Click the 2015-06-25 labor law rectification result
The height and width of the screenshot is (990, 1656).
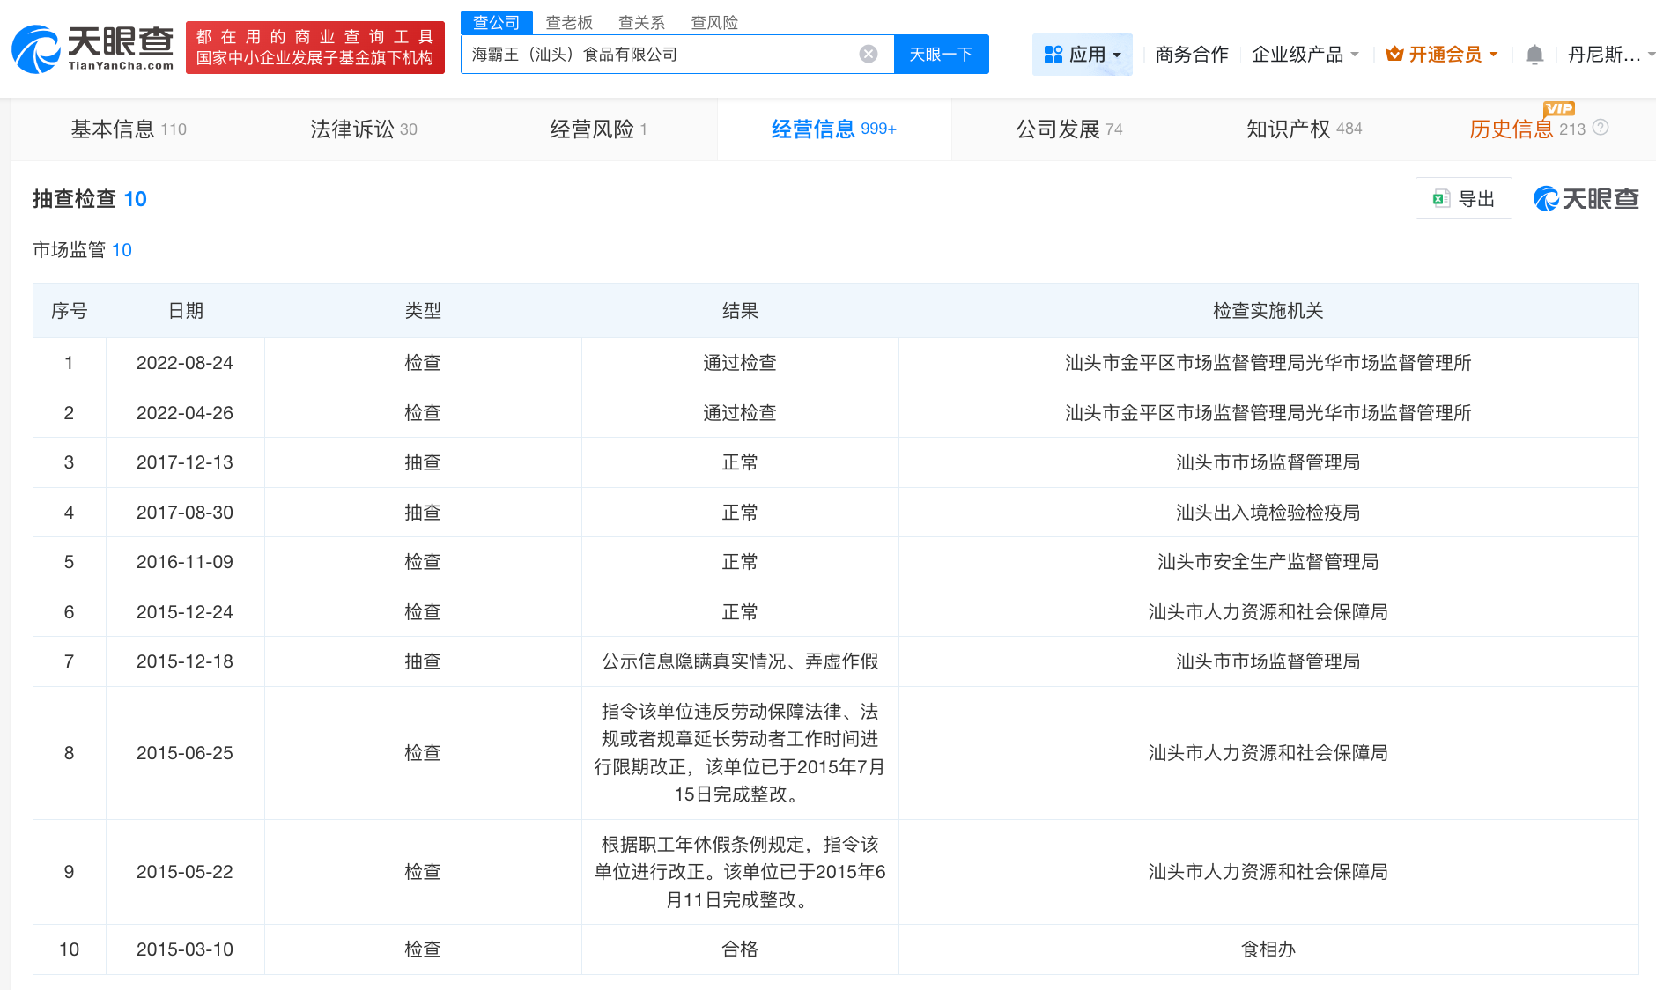coord(740,753)
